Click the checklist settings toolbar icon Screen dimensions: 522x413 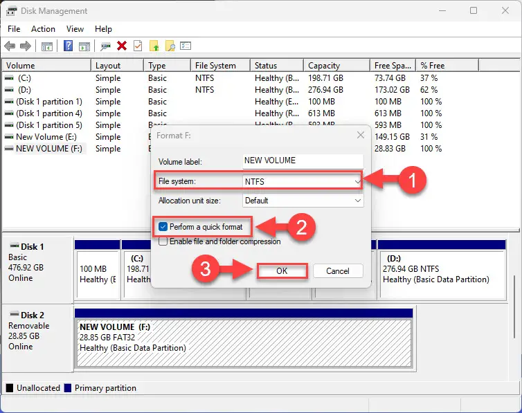[x=186, y=46]
